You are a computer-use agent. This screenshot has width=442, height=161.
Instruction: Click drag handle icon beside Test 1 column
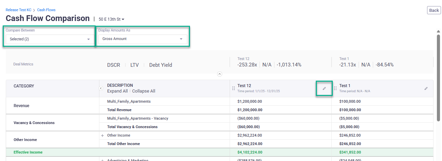[335, 88]
